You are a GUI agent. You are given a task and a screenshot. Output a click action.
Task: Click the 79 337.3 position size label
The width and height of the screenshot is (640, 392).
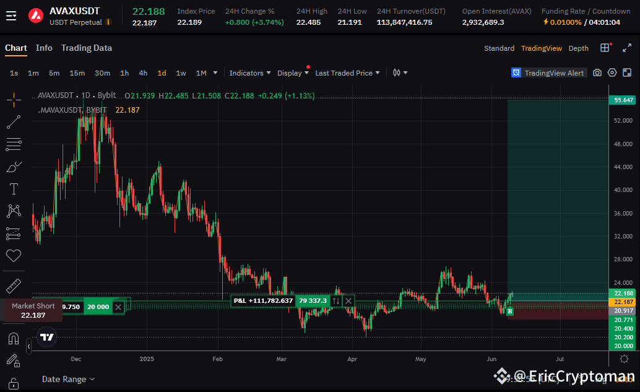pyautogui.click(x=313, y=301)
